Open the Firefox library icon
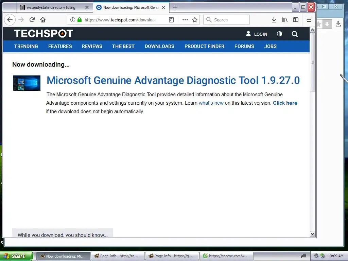Viewport: 348px width, 261px height. (x=285, y=20)
